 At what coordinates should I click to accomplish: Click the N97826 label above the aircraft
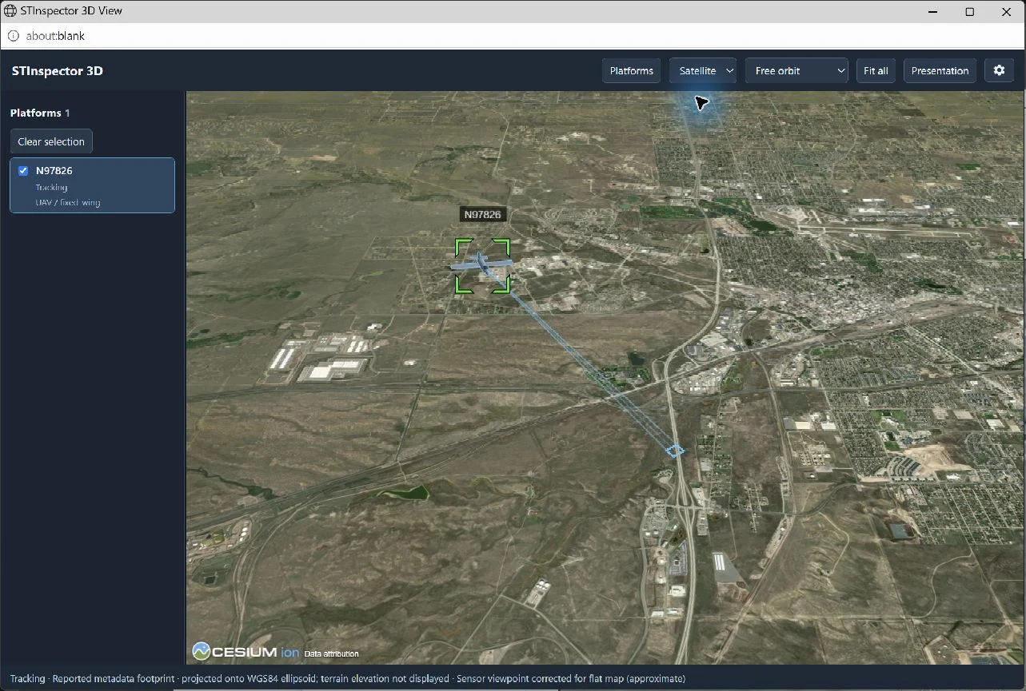(482, 214)
